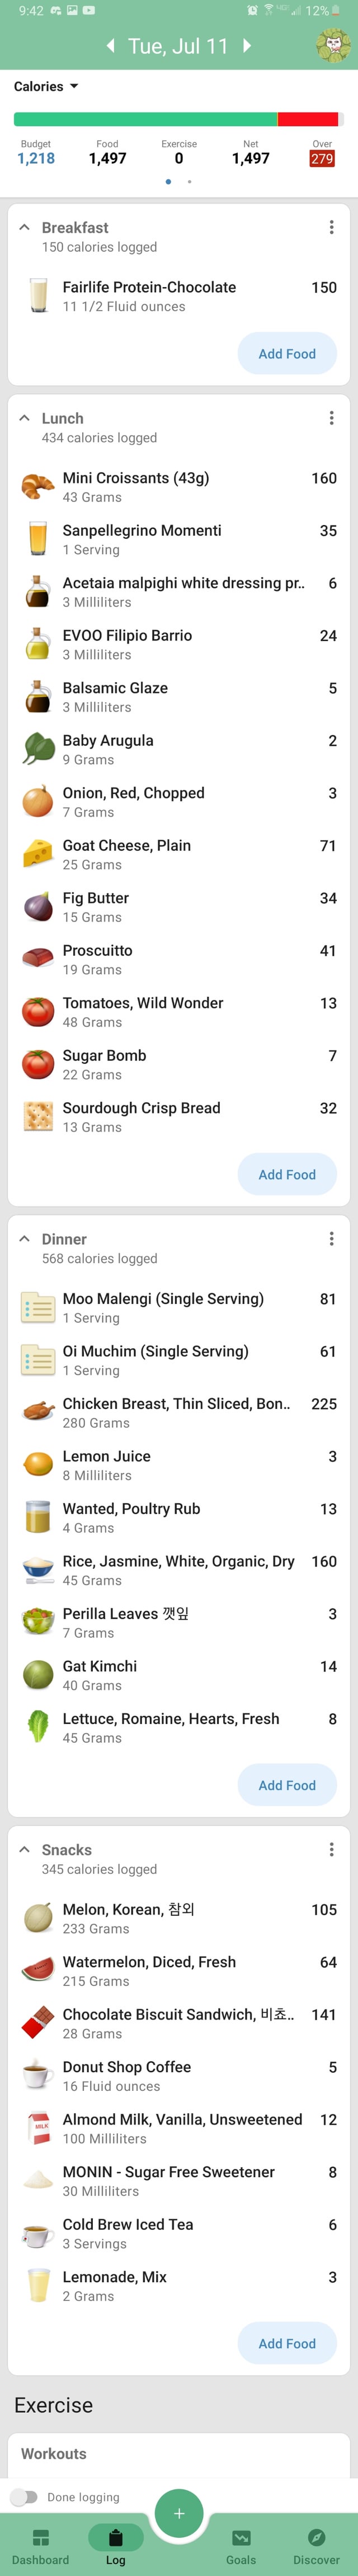Viewport: 358px width, 2576px height.
Task: Collapse the Lunch section
Action: (x=25, y=418)
